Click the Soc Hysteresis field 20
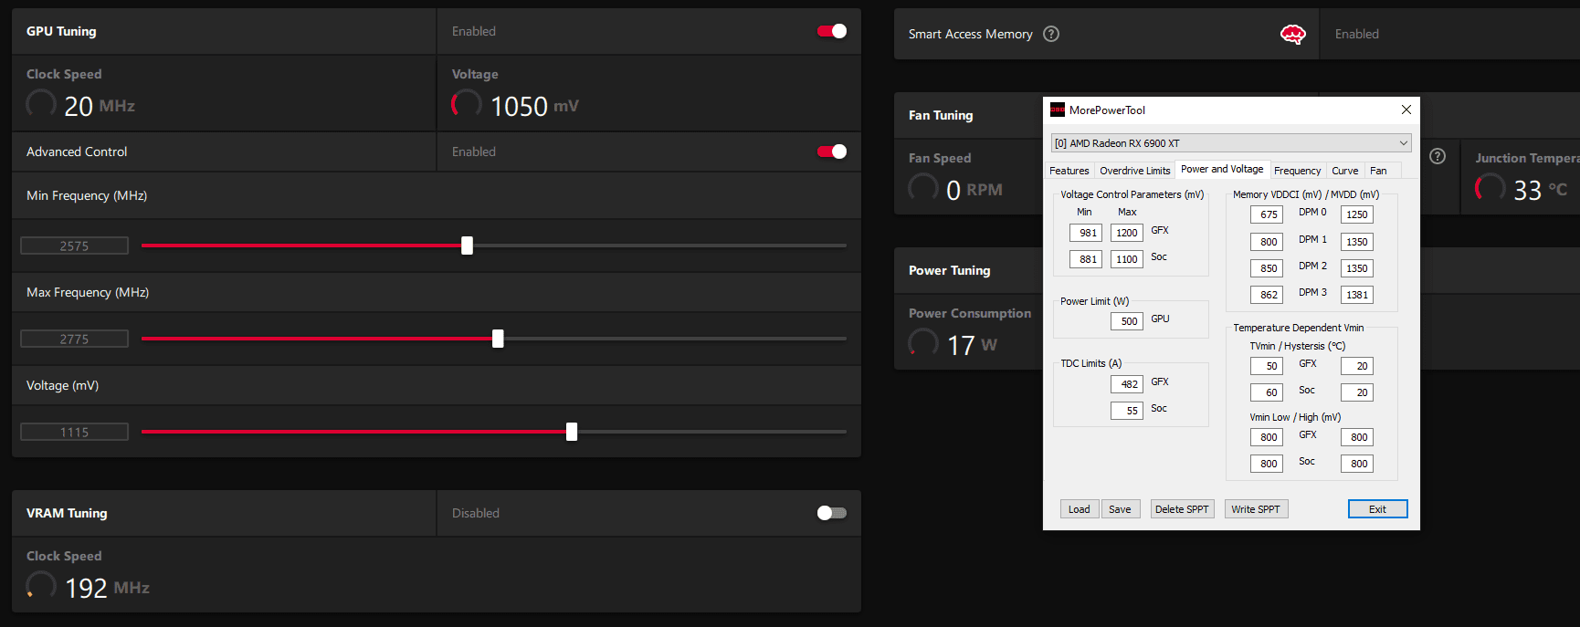This screenshot has height=627, width=1580. click(x=1357, y=392)
